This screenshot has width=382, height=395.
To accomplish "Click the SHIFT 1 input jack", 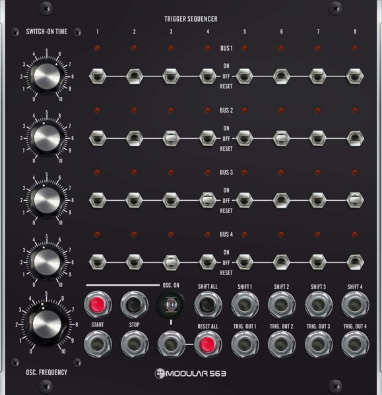I will [245, 305].
